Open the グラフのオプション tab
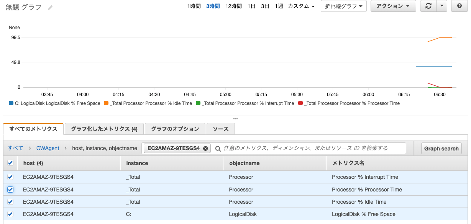471x224 pixels. [175, 129]
